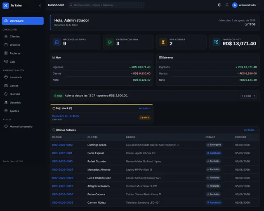Open order ORD-2026-0011
This screenshot has width=264, height=211.
tap(62, 153)
